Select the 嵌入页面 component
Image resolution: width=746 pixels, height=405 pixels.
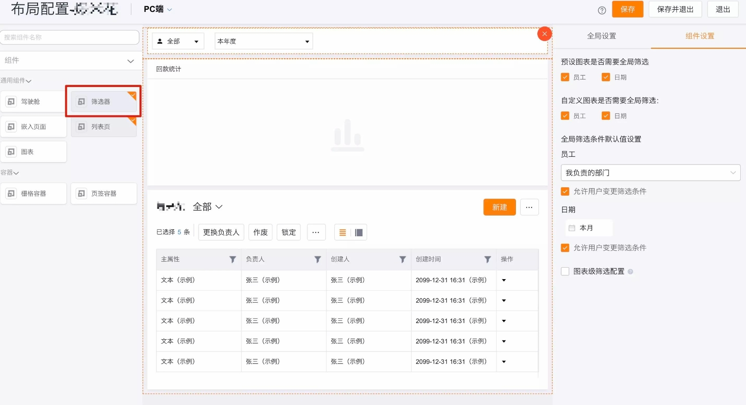tap(34, 127)
